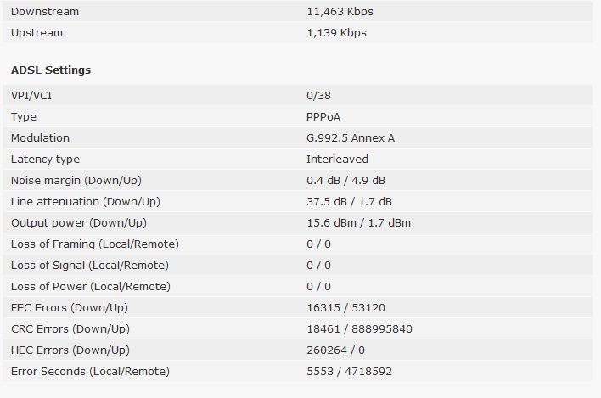Select the Interleaved latency type value
The width and height of the screenshot is (601, 398).
pos(337,159)
